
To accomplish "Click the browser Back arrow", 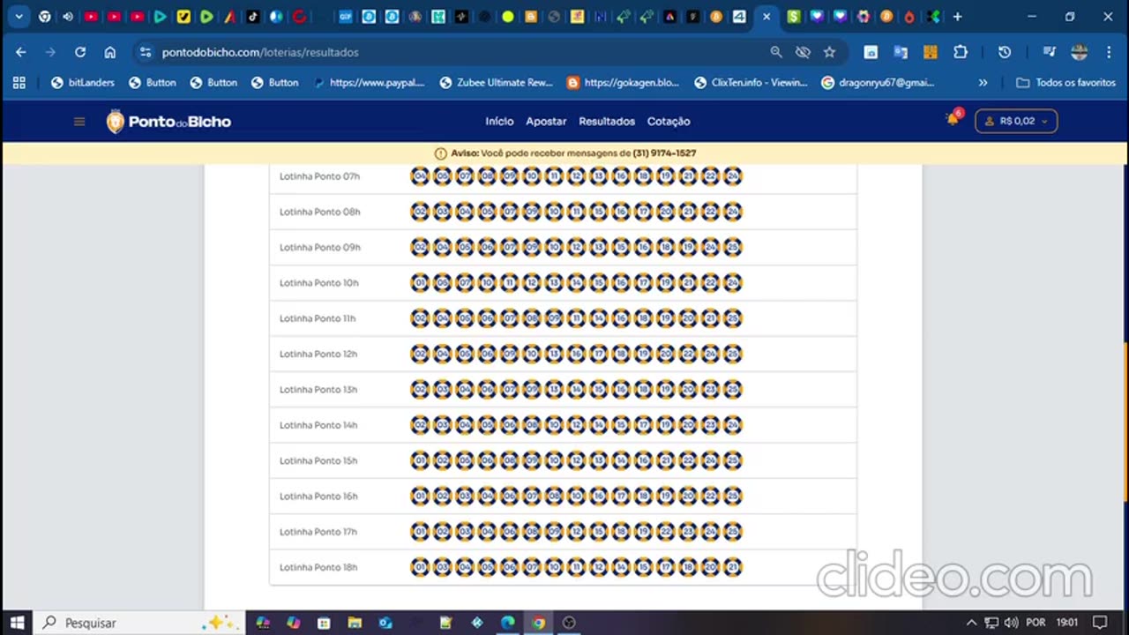I will pos(21,52).
